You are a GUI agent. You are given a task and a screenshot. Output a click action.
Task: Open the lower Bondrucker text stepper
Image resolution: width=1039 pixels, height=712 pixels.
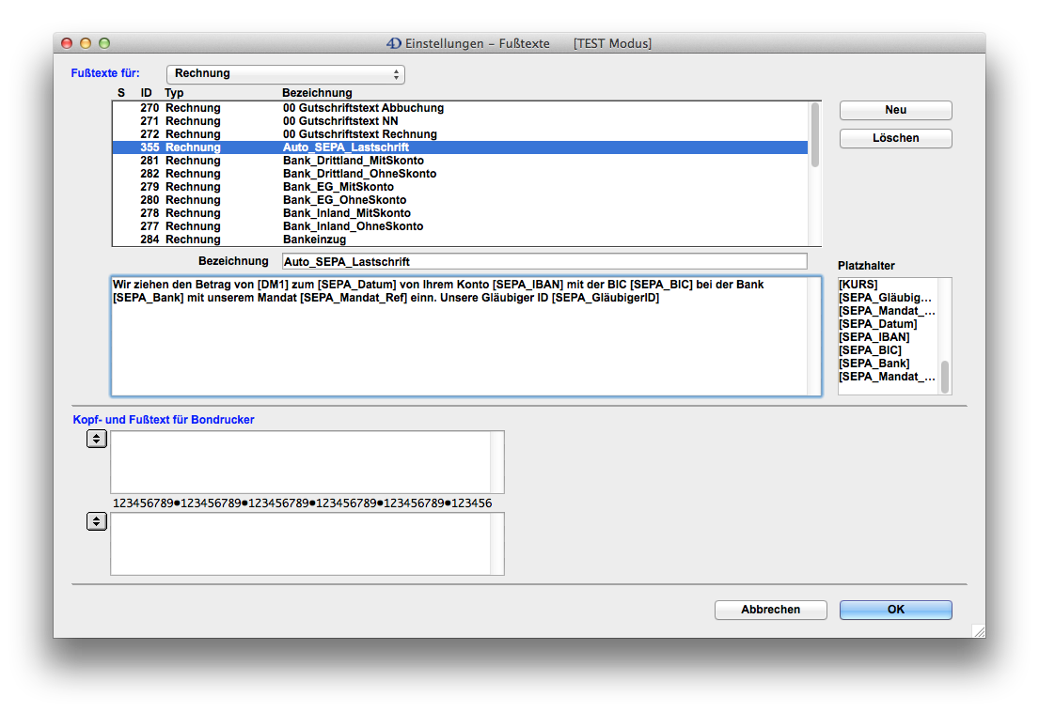tap(96, 521)
